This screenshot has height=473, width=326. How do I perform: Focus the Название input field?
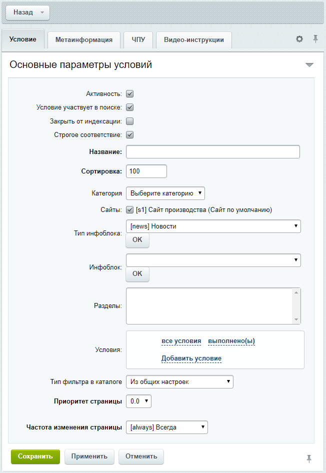213,151
